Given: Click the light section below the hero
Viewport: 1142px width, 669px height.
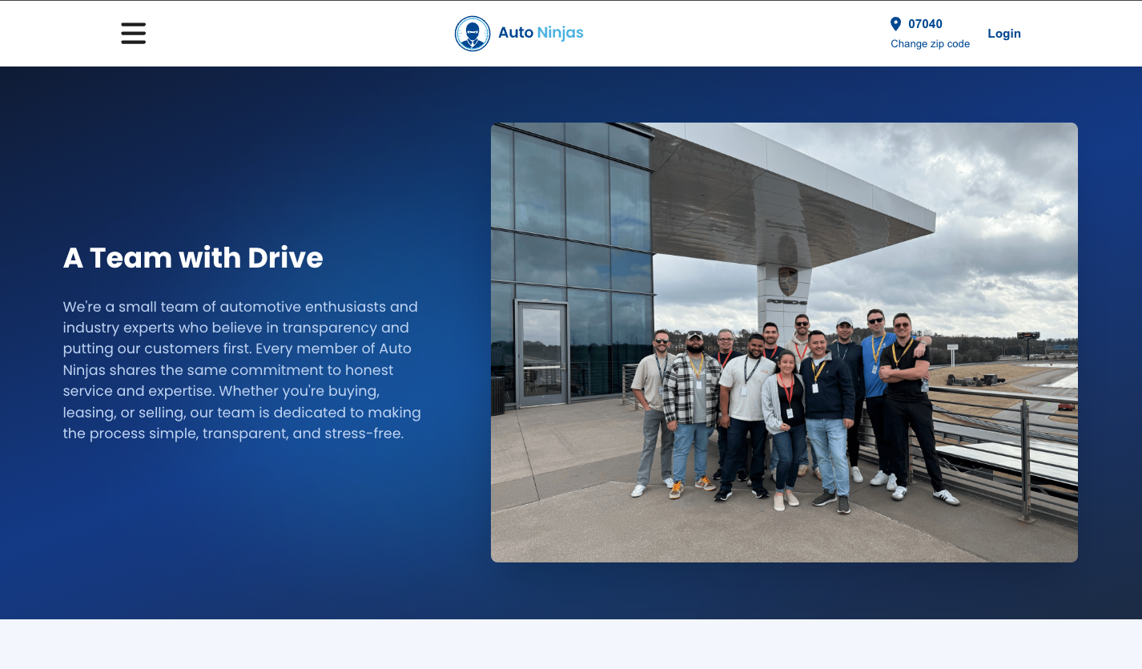Looking at the screenshot, I should pos(570,644).
